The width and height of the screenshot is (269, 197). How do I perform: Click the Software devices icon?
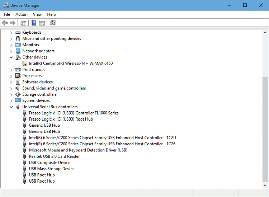click(18, 82)
